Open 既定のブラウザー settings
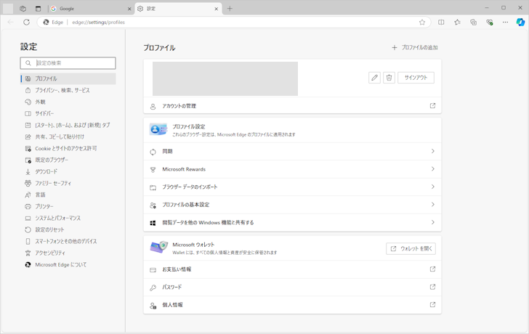 point(68,160)
